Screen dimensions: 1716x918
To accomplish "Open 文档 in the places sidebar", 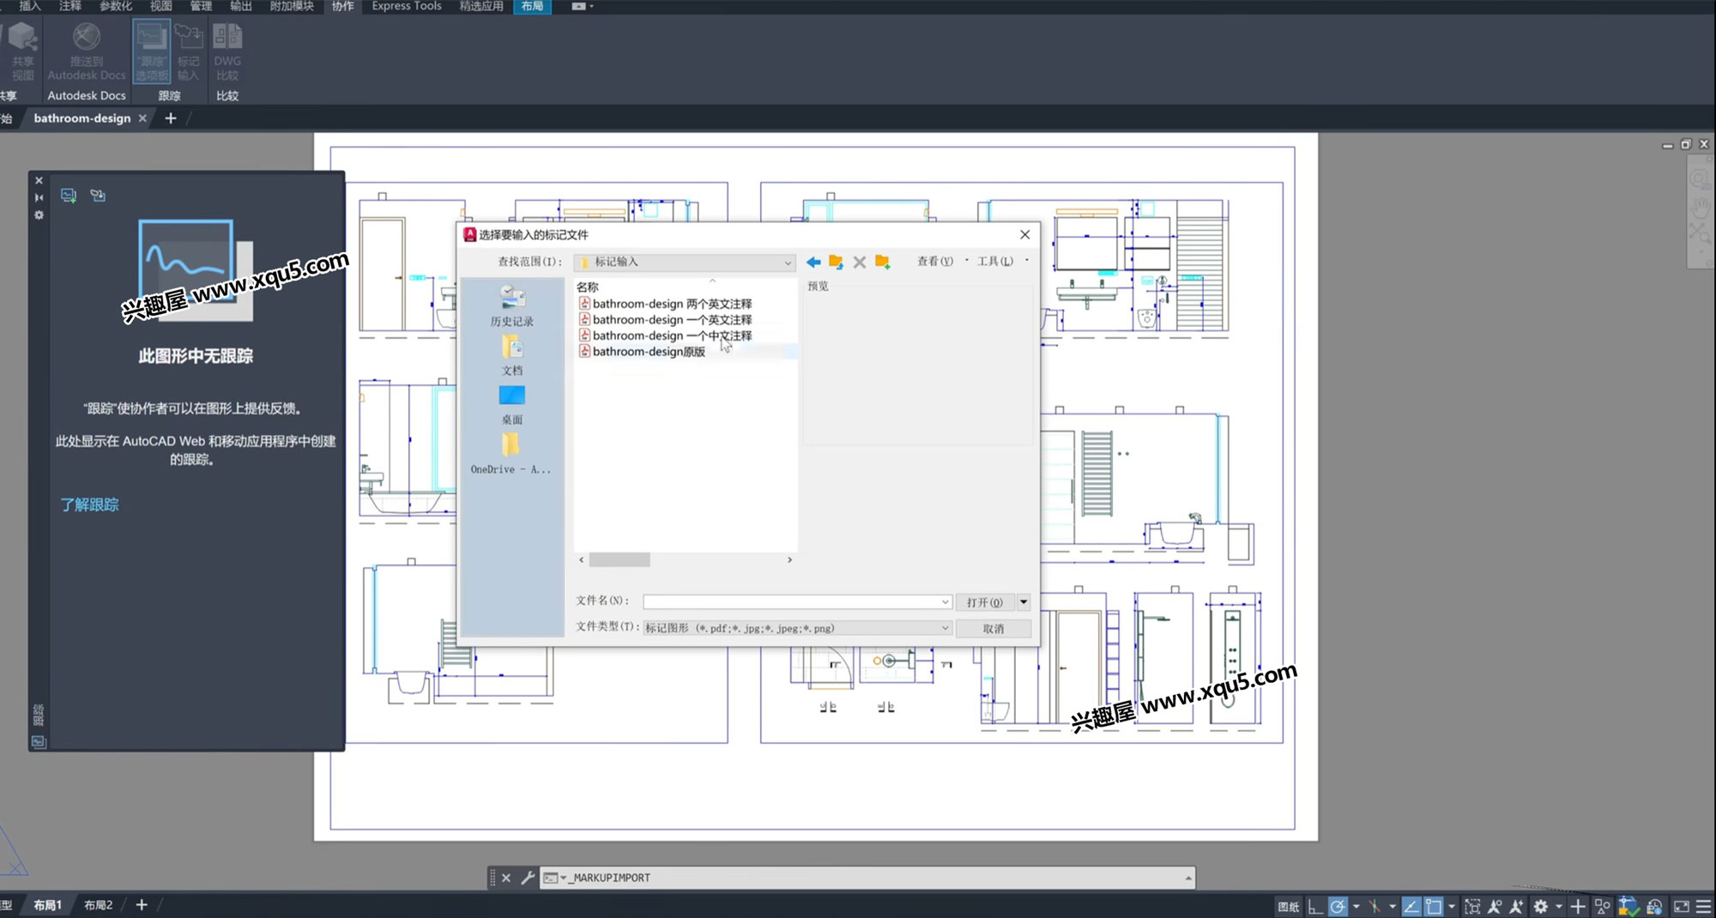I will (x=512, y=355).
